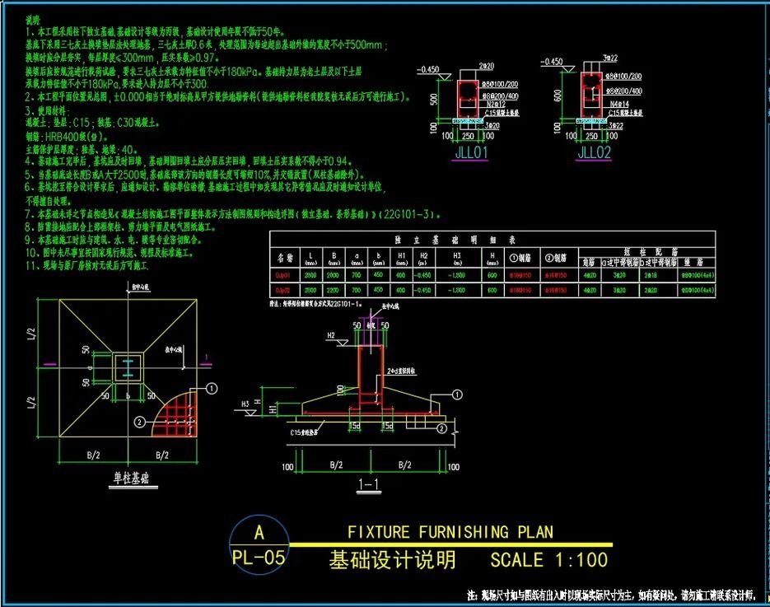This screenshot has width=770, height=607.
Task: Click the JLL01 beam section label
Action: pos(447,152)
